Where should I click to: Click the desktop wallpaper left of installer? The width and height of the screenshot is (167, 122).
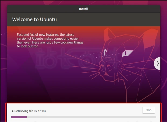point(4,53)
